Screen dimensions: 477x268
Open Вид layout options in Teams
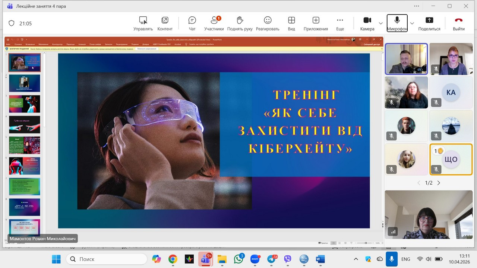coord(291,22)
